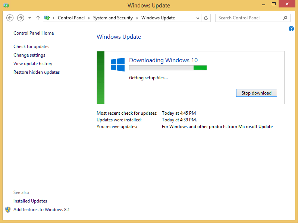Expand the address bar history chevron
The height and width of the screenshot is (223, 298).
pyautogui.click(x=198, y=18)
